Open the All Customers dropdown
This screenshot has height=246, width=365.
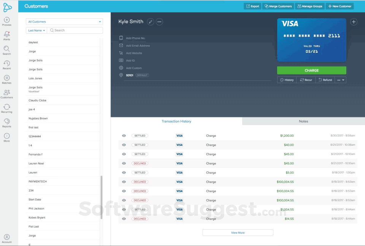tap(64, 22)
